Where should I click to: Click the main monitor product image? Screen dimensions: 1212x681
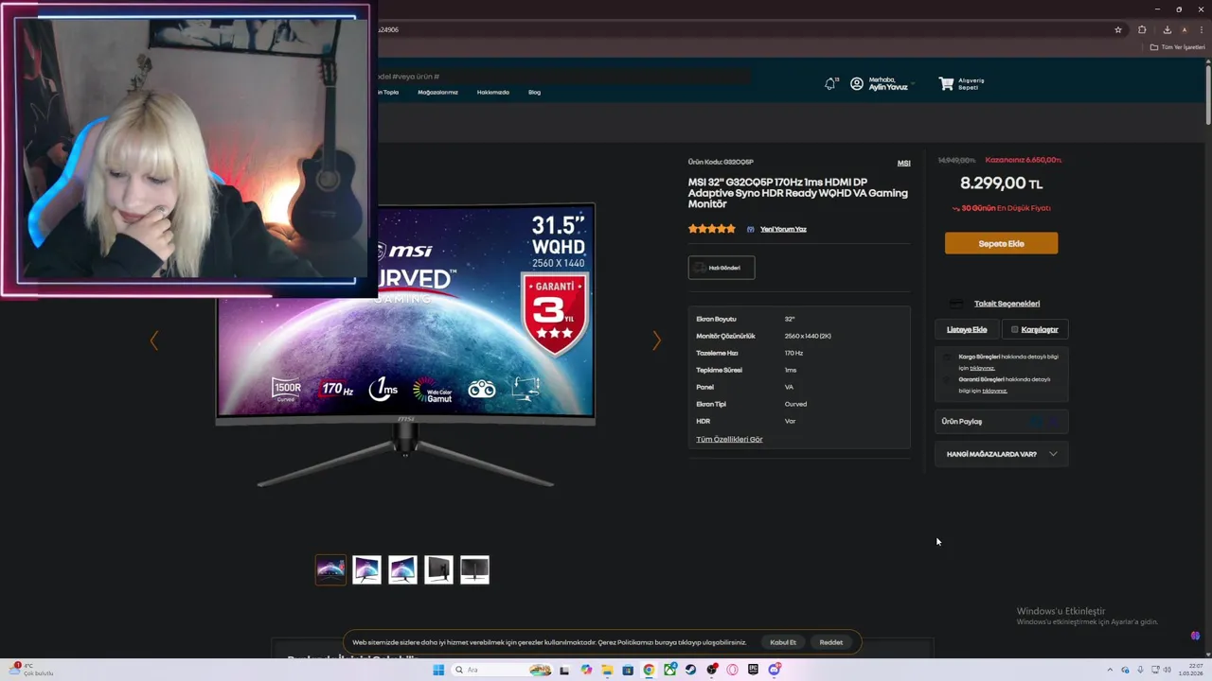coord(405,345)
